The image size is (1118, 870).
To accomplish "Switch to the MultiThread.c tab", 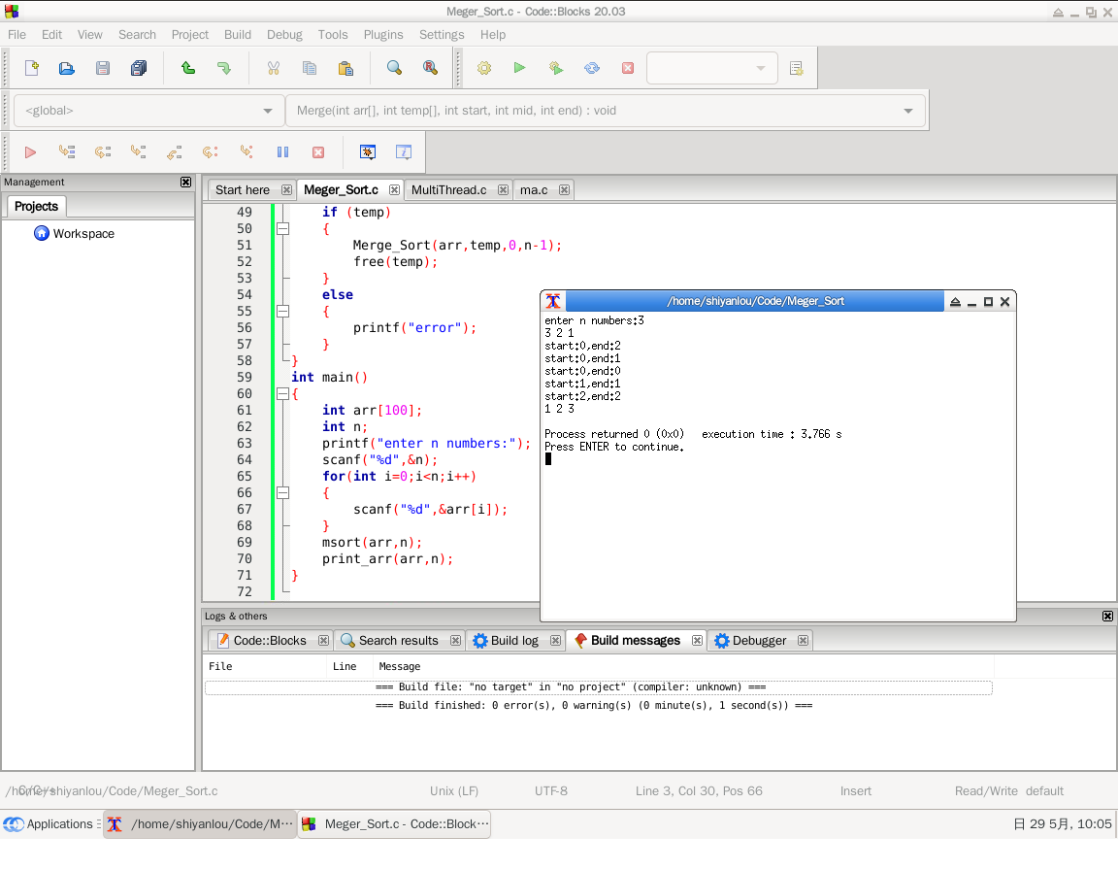I will click(448, 189).
